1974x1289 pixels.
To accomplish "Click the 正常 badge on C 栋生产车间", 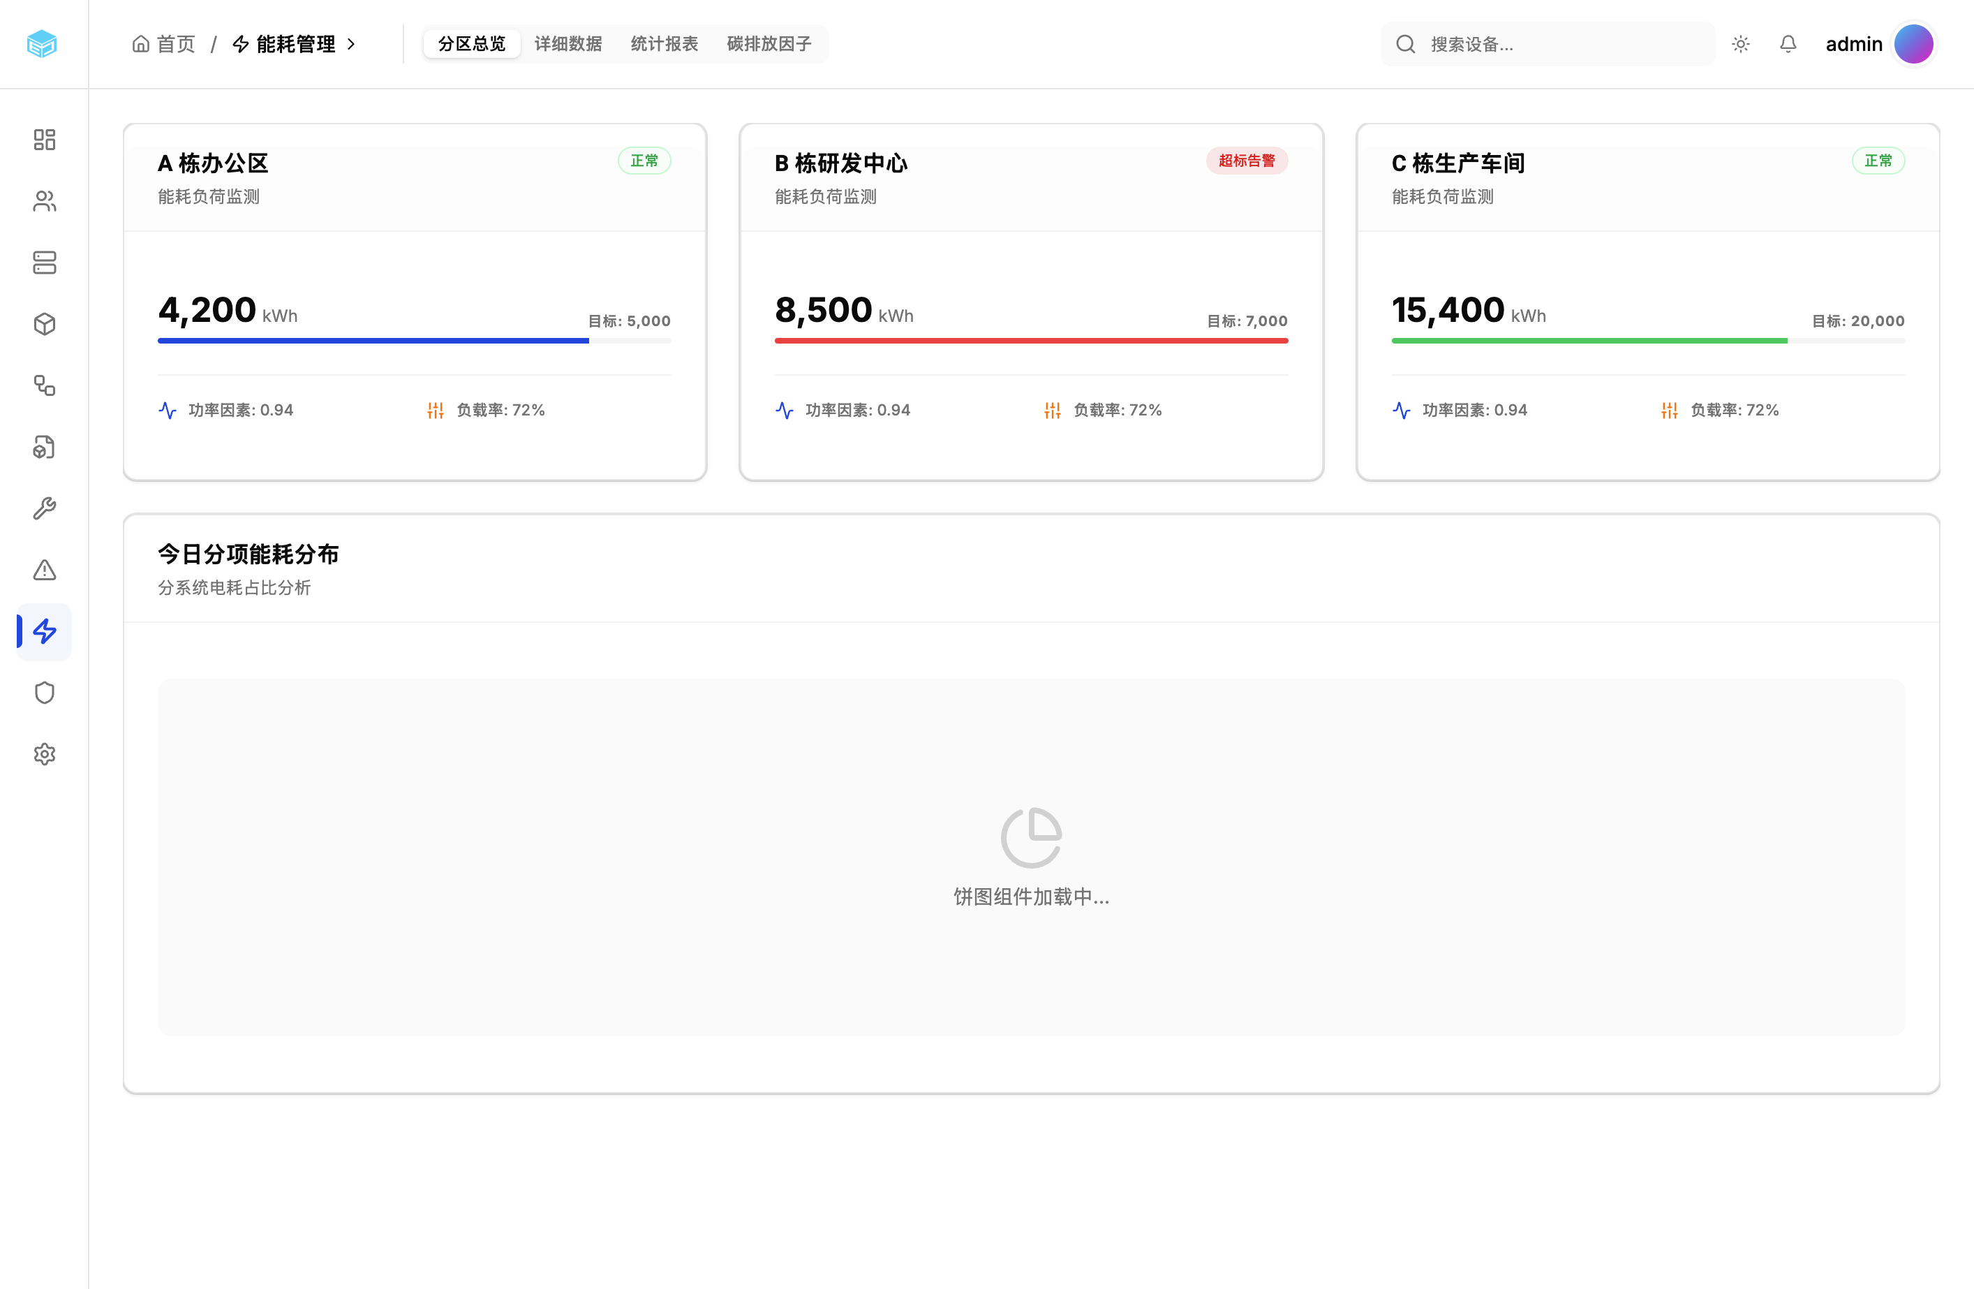I will [x=1878, y=161].
